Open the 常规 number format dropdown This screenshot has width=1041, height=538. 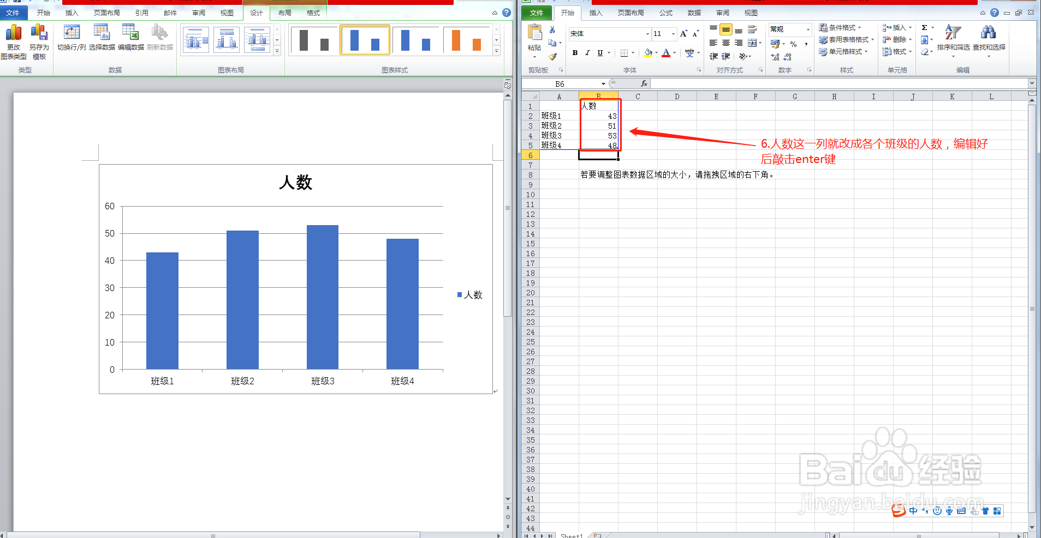(x=808, y=29)
